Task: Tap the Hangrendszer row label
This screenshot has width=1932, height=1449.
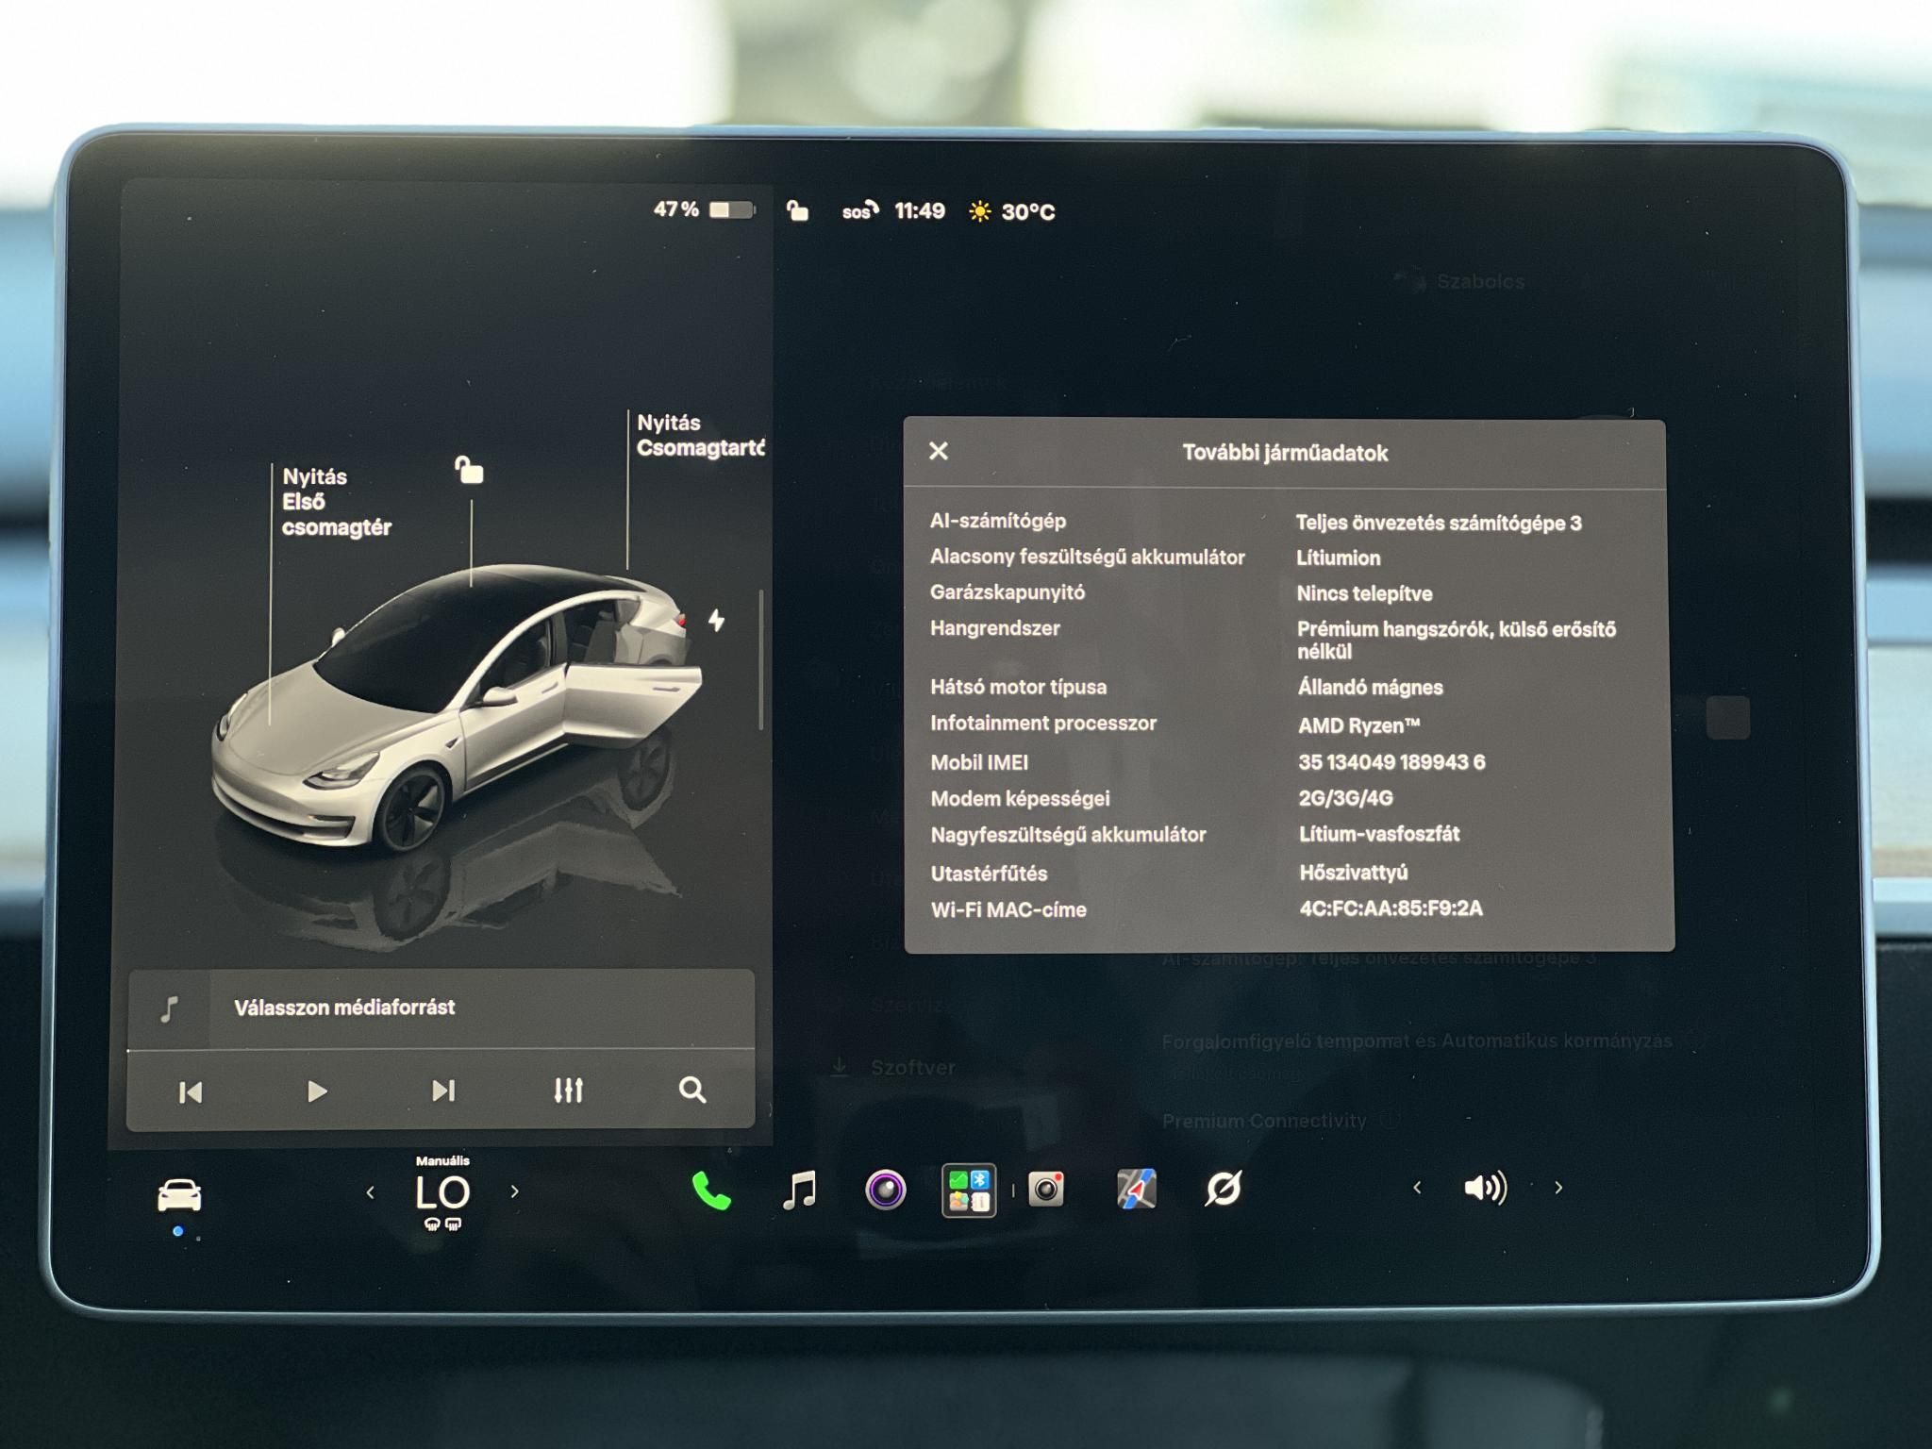Action: coord(994,628)
